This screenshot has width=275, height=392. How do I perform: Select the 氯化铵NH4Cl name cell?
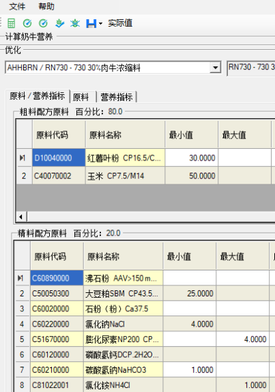point(123,385)
